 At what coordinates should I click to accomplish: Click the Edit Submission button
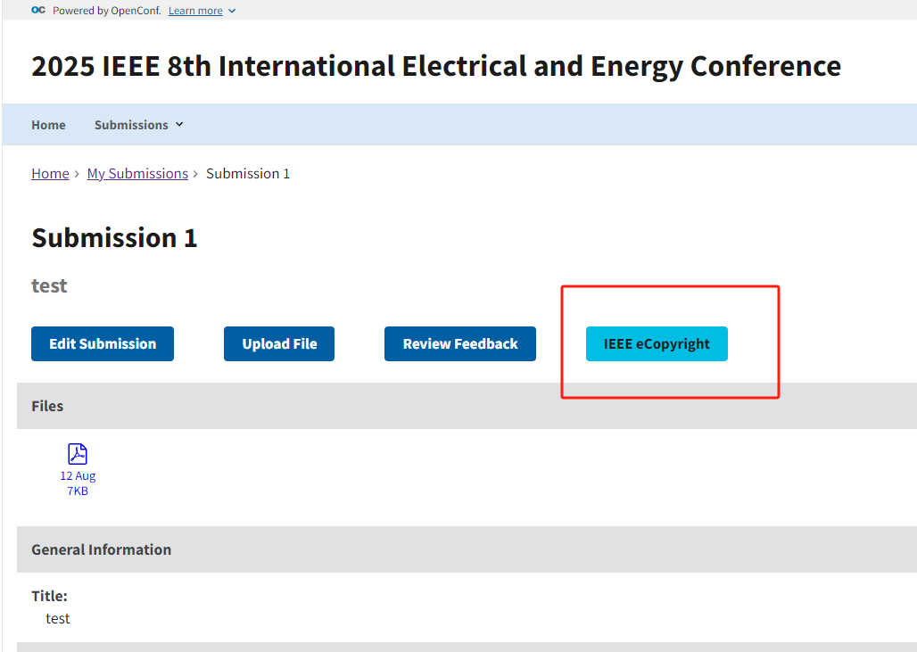click(x=103, y=343)
